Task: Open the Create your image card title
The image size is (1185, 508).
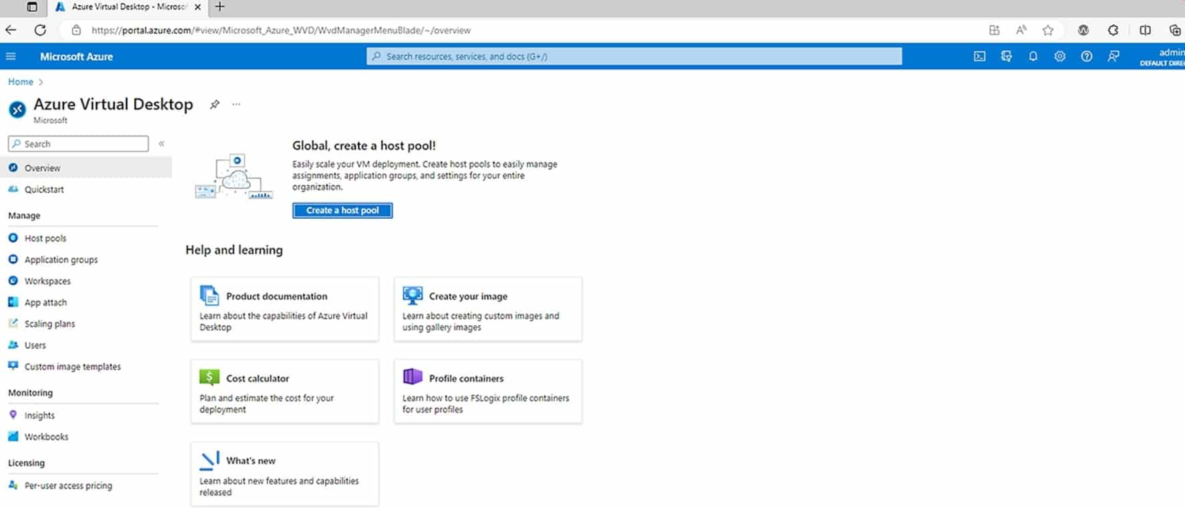Action: (x=468, y=296)
